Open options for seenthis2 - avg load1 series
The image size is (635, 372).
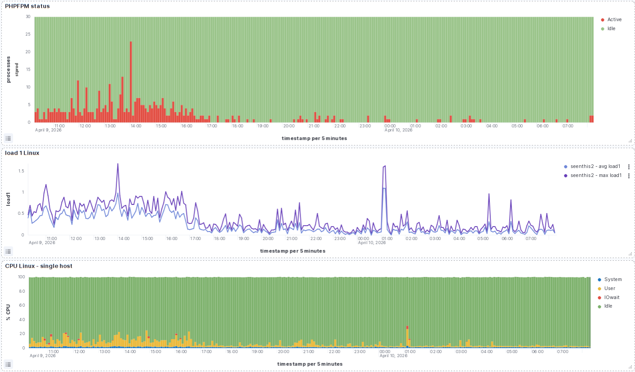tap(628, 167)
